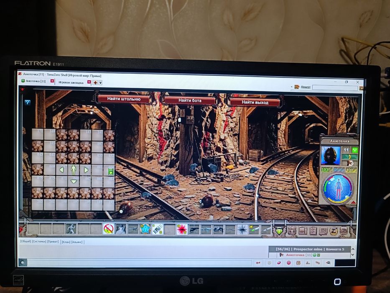Select the blue star item with count 21
390x293 pixels.
(x=145, y=229)
